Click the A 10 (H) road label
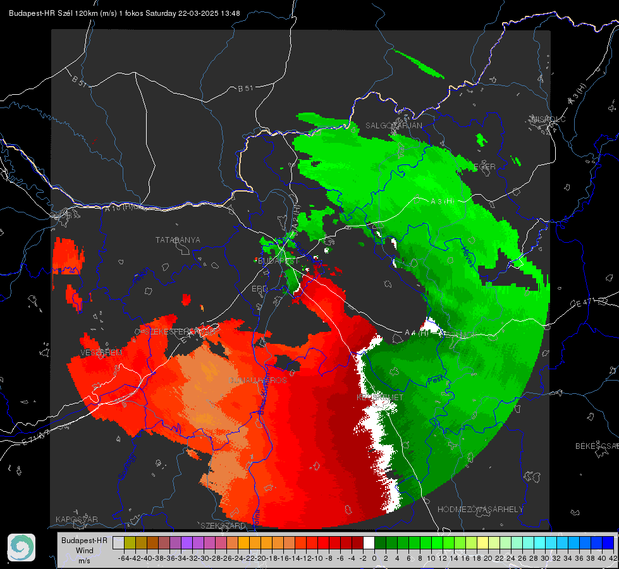Image resolution: width=619 pixels, height=569 pixels. point(118,208)
